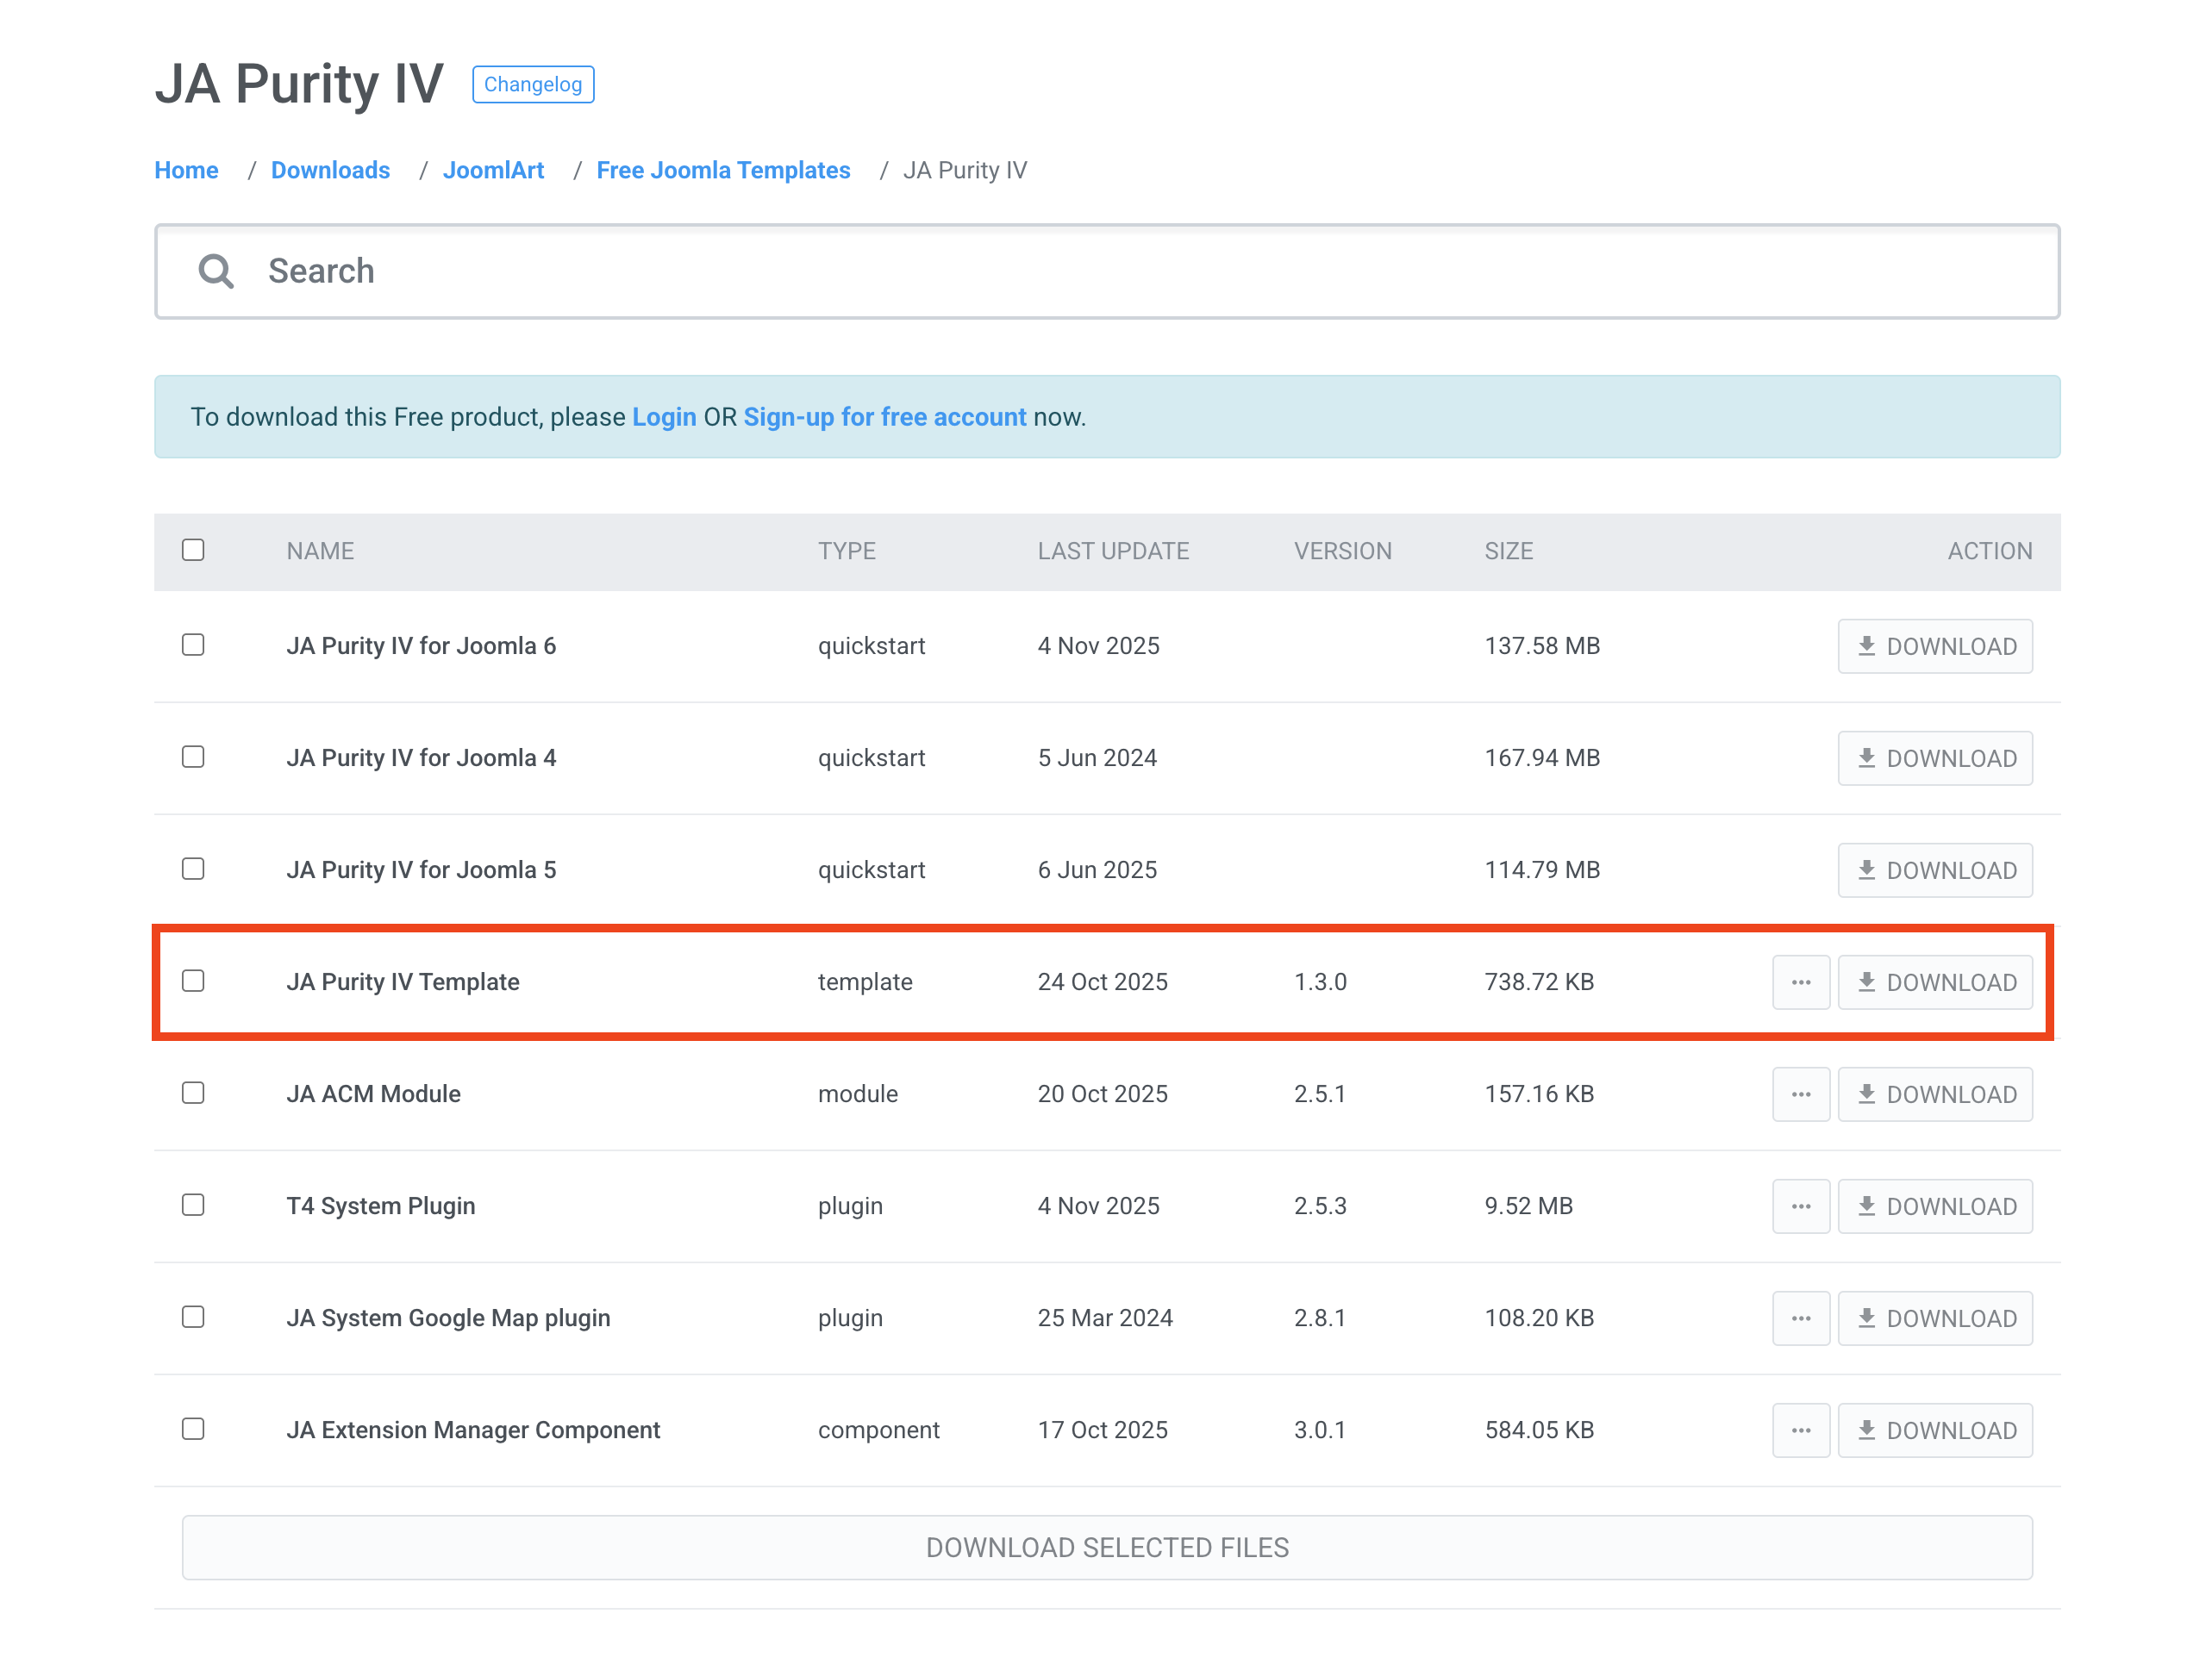The height and width of the screenshot is (1670, 2212).
Task: Download JA Purity IV for Joomla 6
Action: point(1934,645)
